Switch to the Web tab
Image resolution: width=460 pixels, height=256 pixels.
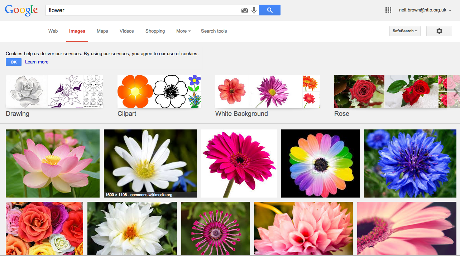(53, 31)
